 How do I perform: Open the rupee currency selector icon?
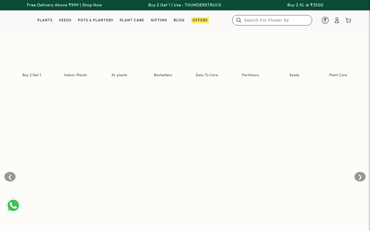click(x=325, y=20)
